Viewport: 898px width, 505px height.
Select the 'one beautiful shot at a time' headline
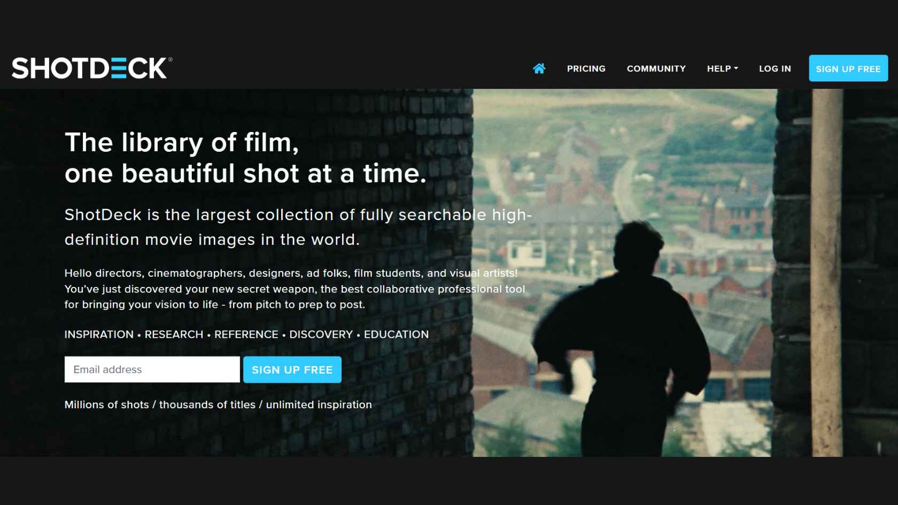click(245, 174)
